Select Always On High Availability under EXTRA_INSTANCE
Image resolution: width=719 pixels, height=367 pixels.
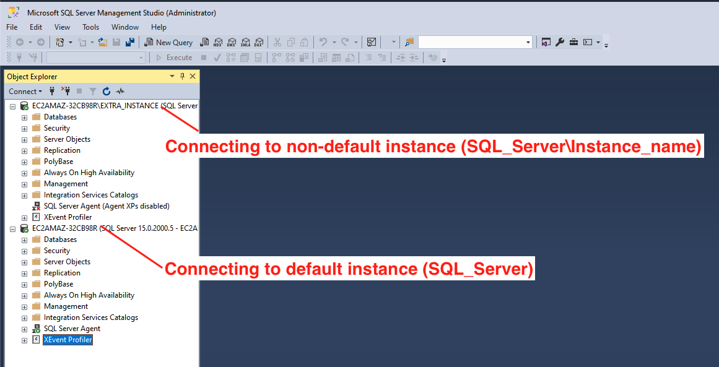click(89, 173)
